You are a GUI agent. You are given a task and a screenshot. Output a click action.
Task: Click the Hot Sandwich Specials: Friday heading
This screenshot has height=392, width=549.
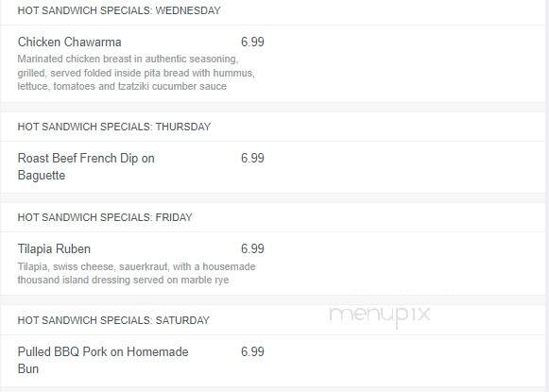(105, 217)
